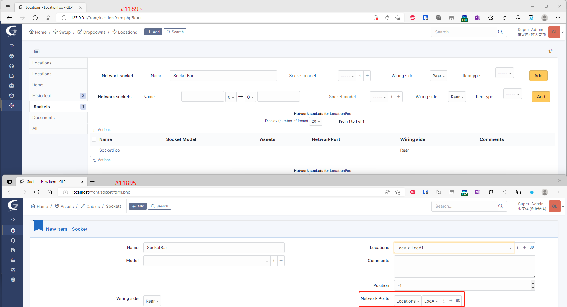Open Assets cube icon in top window sidebar

(x=12, y=56)
